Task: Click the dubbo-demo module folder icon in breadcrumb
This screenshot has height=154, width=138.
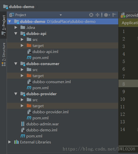Action: click(5, 7)
